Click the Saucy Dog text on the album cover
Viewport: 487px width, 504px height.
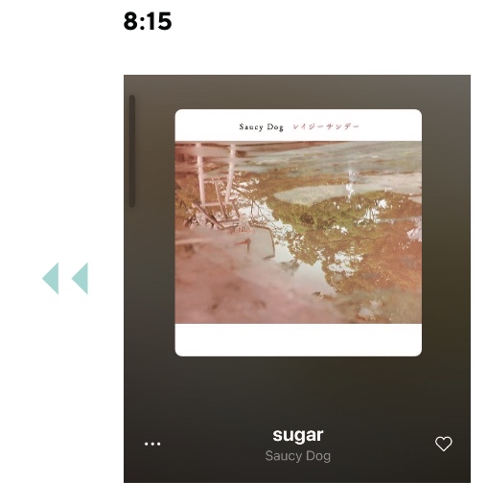coord(261,126)
